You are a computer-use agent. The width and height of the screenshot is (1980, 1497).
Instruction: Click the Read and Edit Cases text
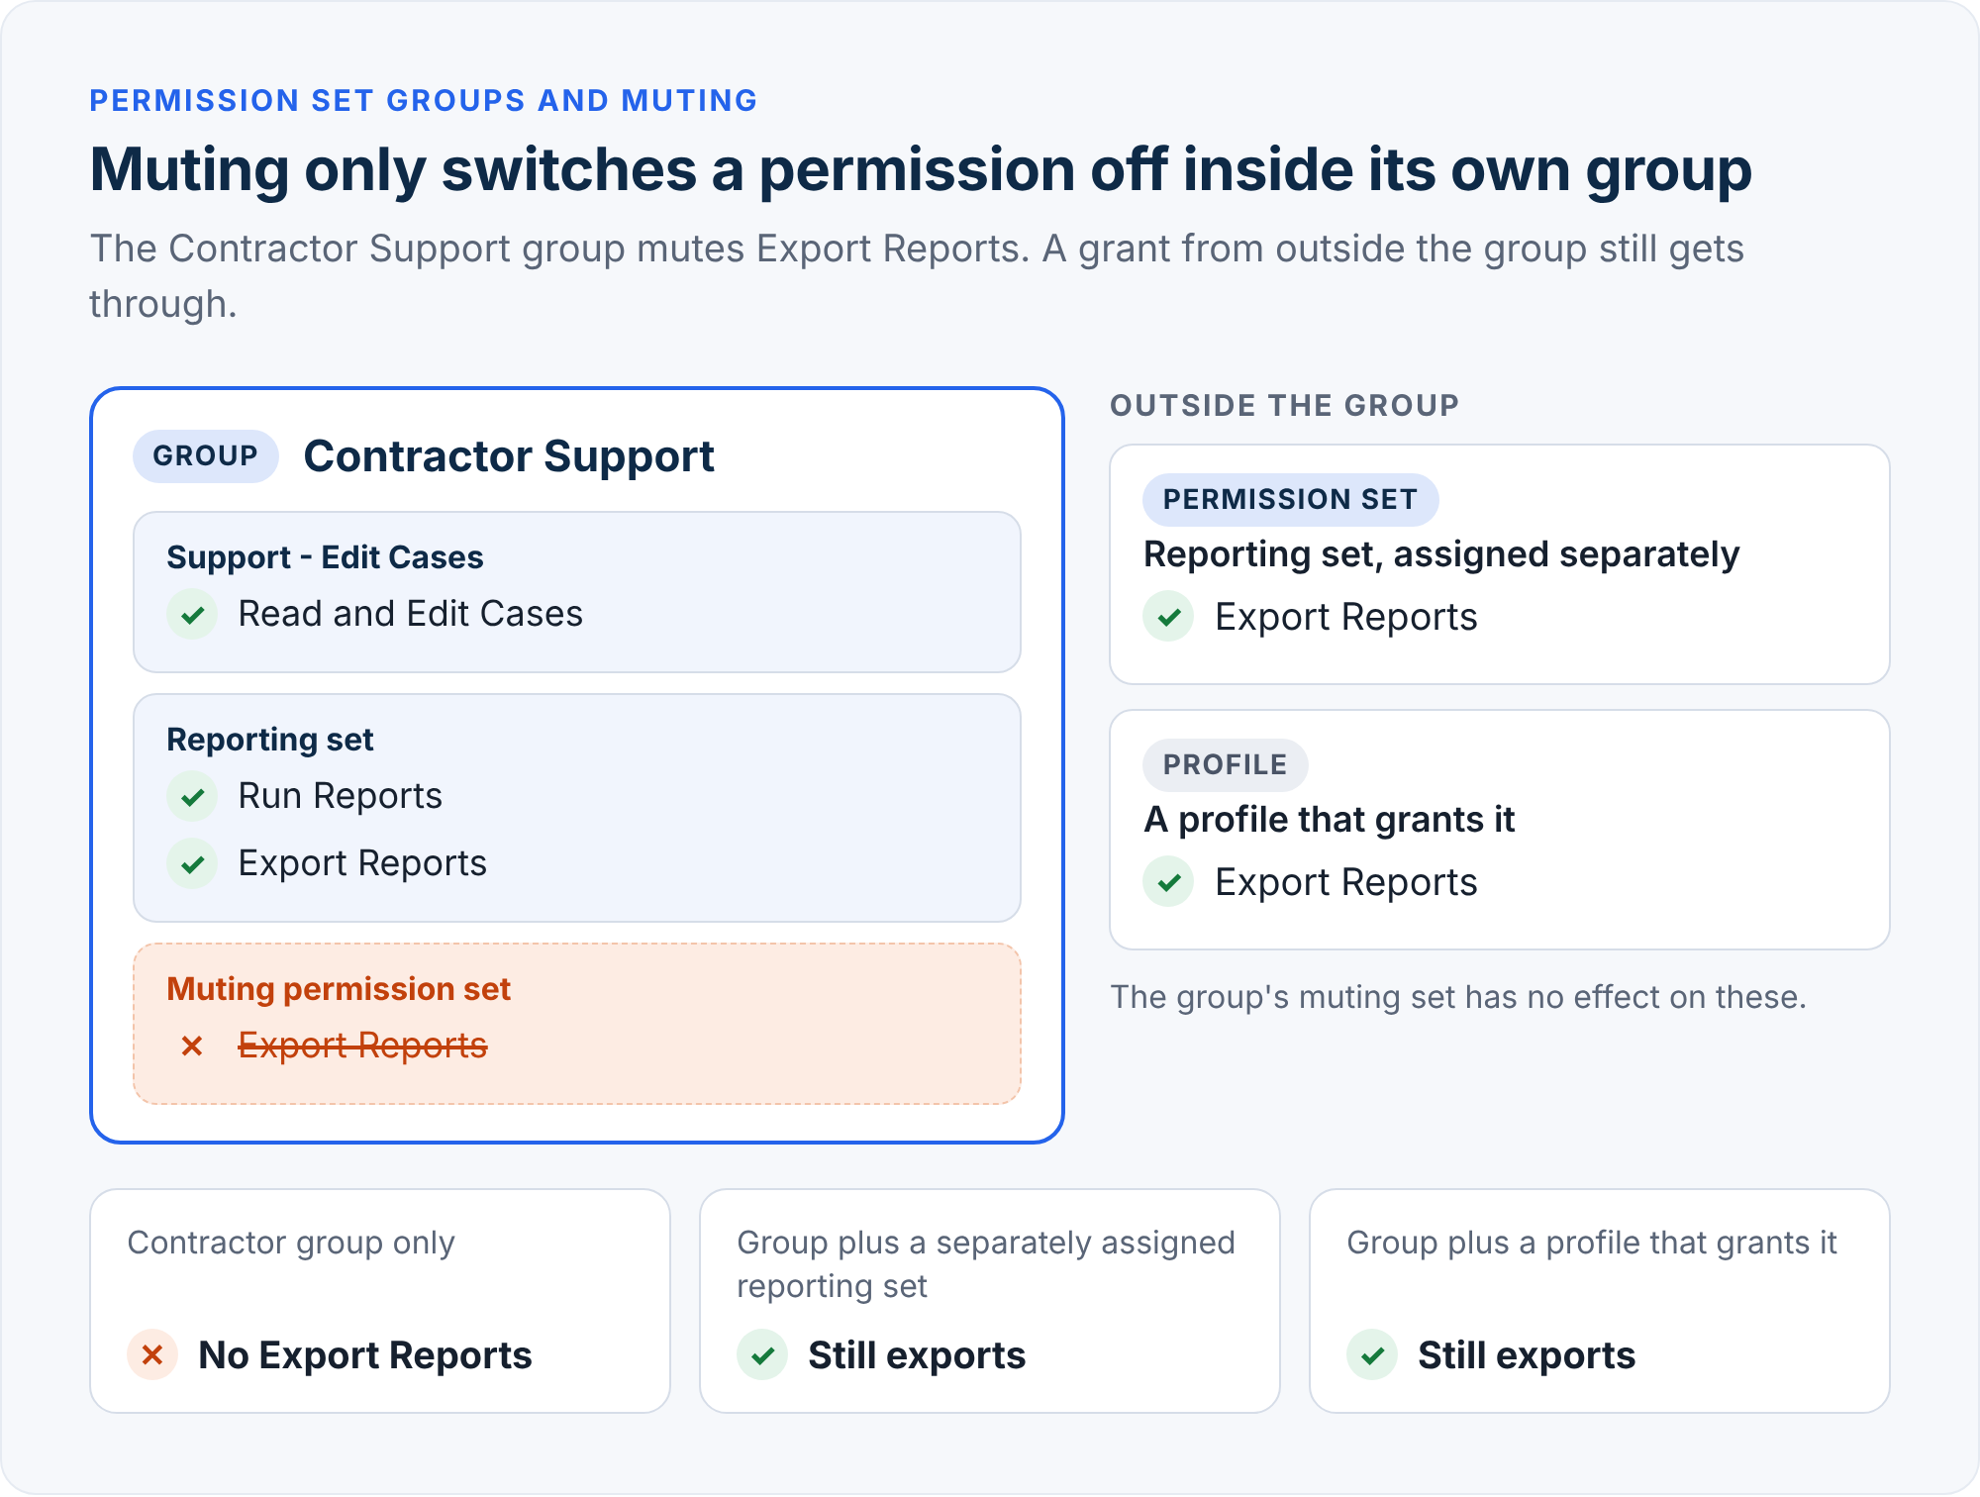pyautogui.click(x=411, y=614)
